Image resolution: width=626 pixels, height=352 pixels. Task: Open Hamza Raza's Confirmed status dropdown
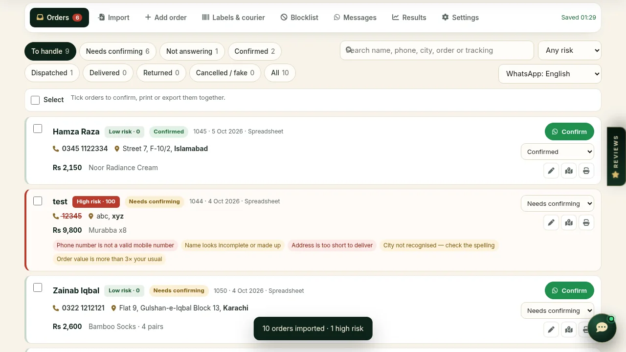click(558, 152)
